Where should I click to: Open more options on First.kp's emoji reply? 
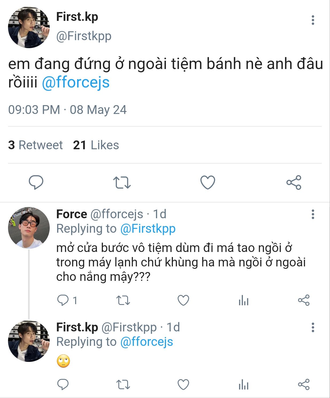pos(313,327)
